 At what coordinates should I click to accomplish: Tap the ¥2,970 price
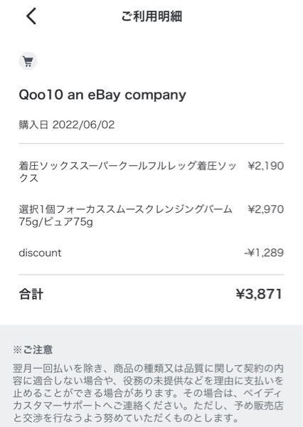coord(266,209)
